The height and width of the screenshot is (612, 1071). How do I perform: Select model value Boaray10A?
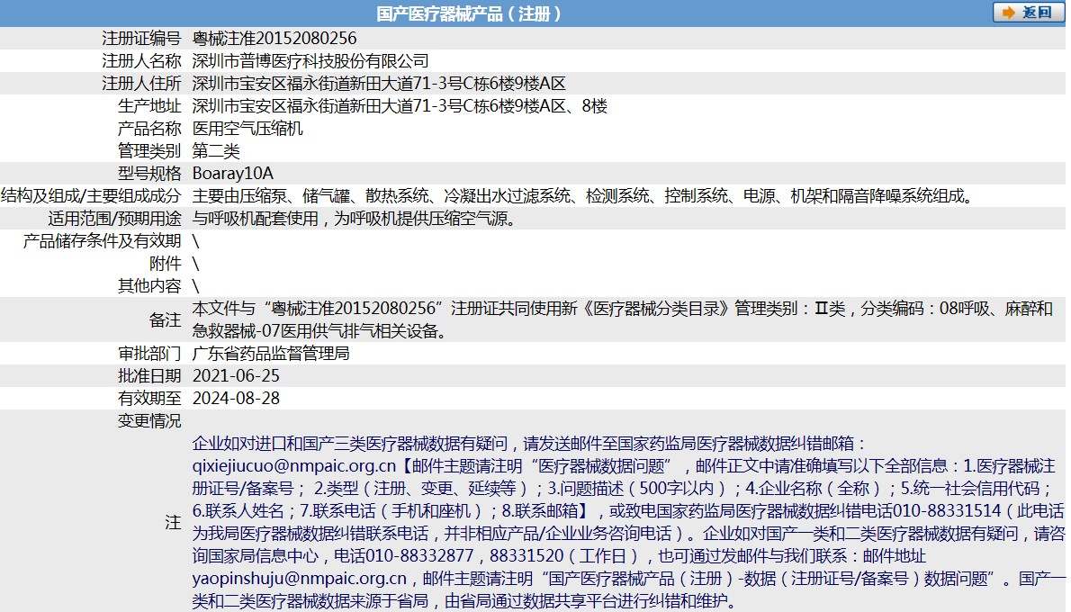coord(233,174)
